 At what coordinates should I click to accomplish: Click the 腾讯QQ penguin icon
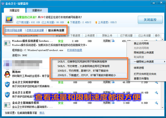point(7,74)
